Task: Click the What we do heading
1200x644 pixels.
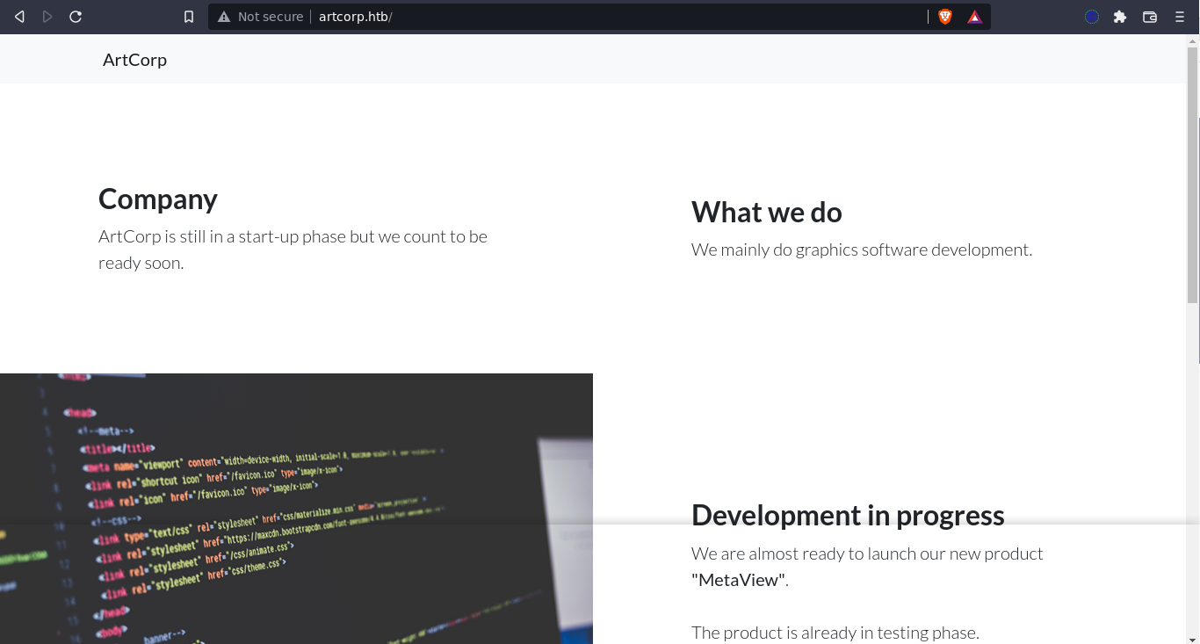Action: [x=766, y=213]
